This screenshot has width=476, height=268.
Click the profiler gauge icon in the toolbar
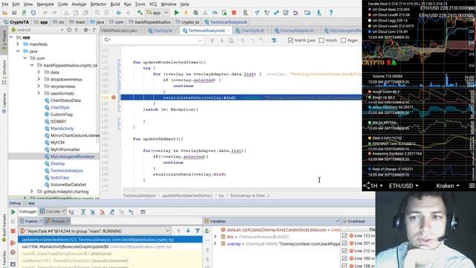[x=215, y=13]
